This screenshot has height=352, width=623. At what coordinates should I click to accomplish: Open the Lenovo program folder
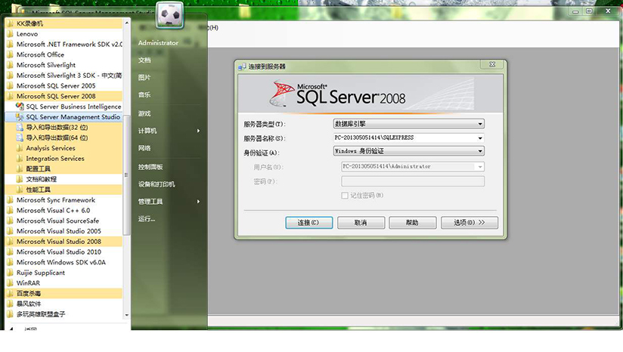(64, 34)
